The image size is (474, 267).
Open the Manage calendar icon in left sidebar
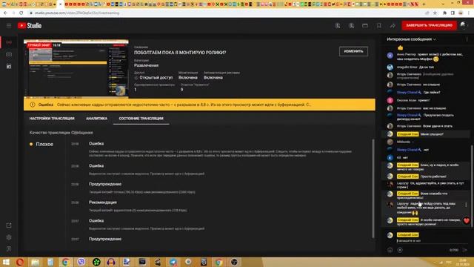tap(9, 66)
